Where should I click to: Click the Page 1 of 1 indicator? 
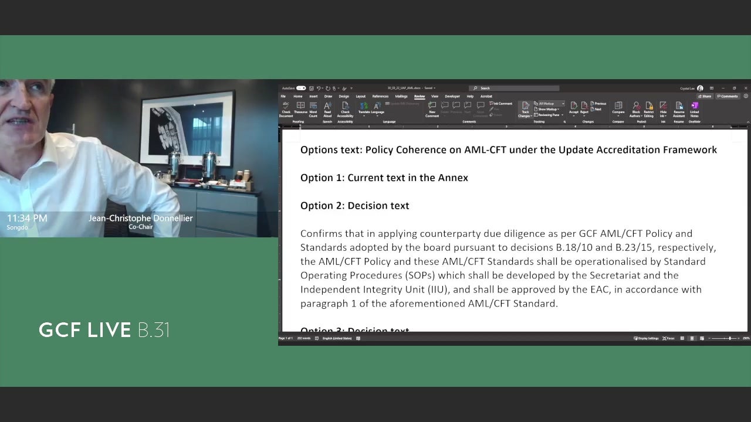286,338
